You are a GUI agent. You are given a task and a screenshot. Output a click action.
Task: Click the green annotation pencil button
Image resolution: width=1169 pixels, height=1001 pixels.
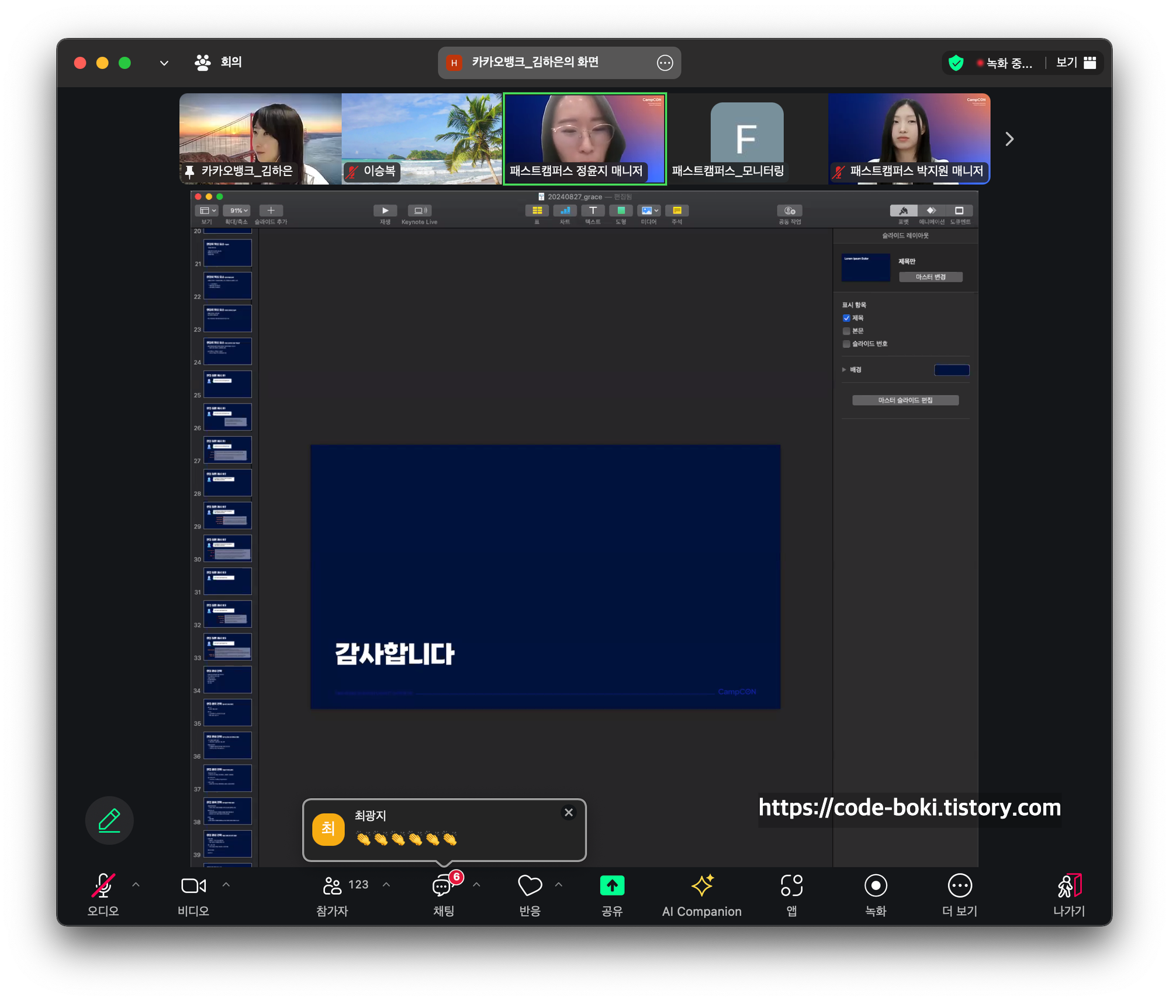(109, 820)
